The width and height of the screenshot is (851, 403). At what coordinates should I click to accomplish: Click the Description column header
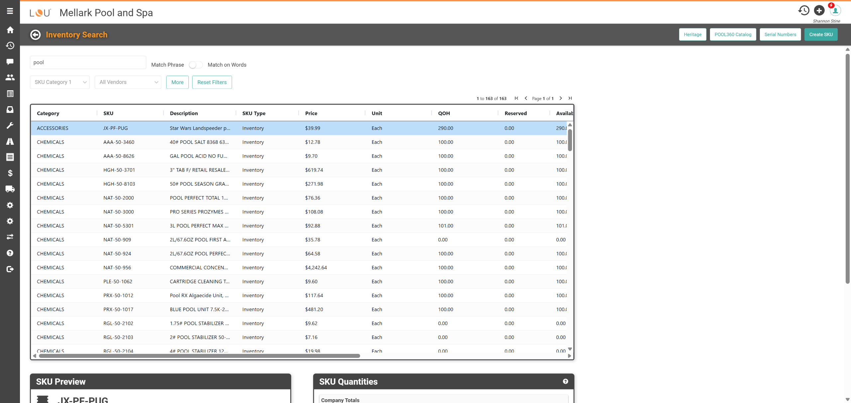tap(184, 113)
